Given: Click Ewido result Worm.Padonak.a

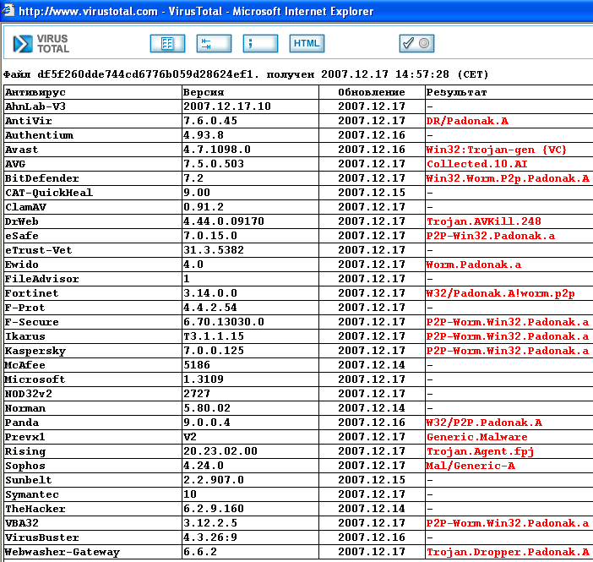Looking at the screenshot, I should (x=474, y=265).
